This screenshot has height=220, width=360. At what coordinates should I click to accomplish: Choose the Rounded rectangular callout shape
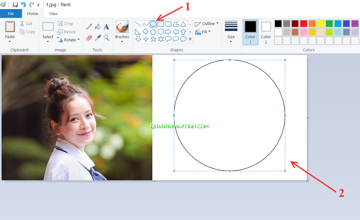pos(168,39)
